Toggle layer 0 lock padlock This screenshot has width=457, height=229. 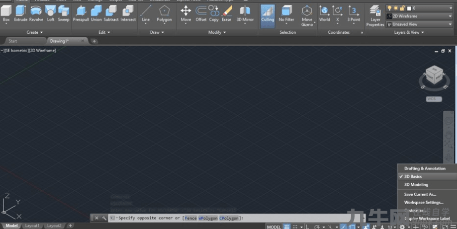pyautogui.click(x=402, y=8)
